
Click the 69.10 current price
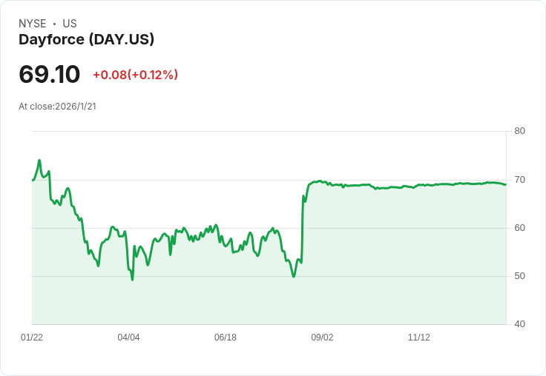tap(49, 74)
